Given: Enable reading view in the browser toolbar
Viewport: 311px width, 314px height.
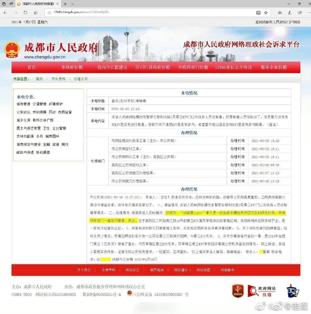Looking at the screenshot, I should click(x=259, y=13).
